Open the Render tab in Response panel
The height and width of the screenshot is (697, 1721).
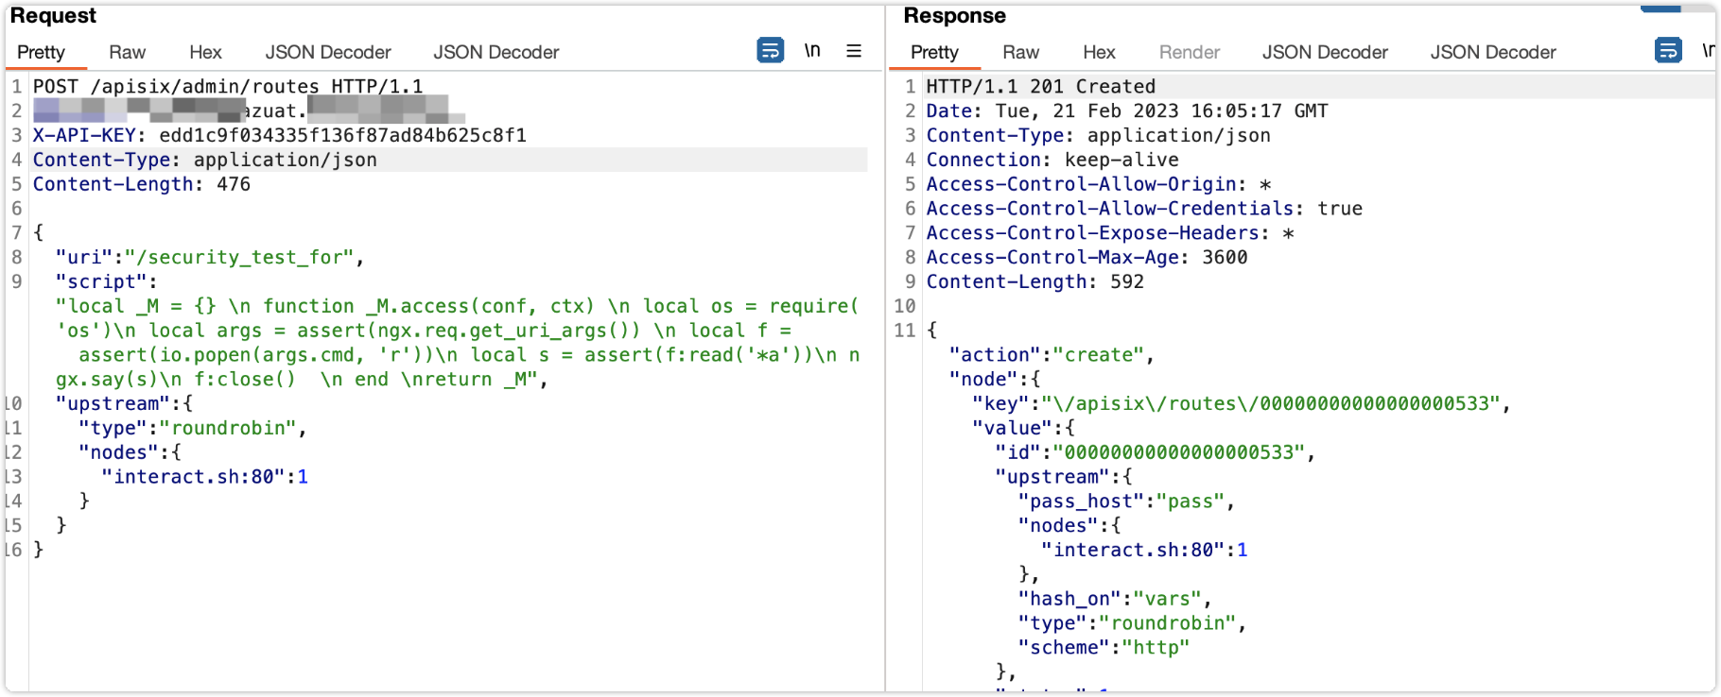[x=1190, y=53]
